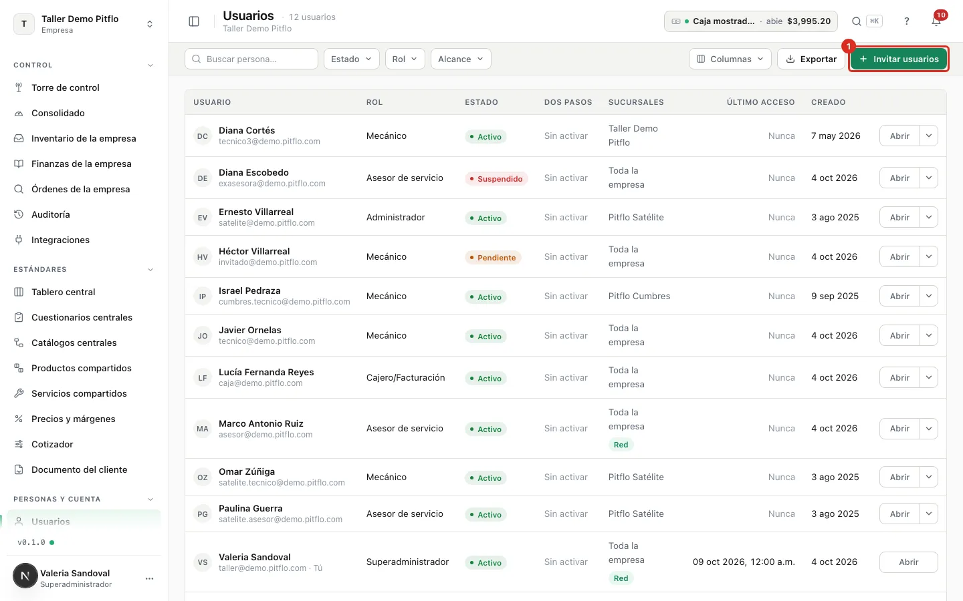
Task: Open the Estado filter dropdown
Action: (352, 59)
